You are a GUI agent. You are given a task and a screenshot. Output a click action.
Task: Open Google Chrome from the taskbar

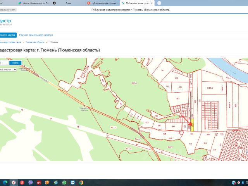coord(81,182)
